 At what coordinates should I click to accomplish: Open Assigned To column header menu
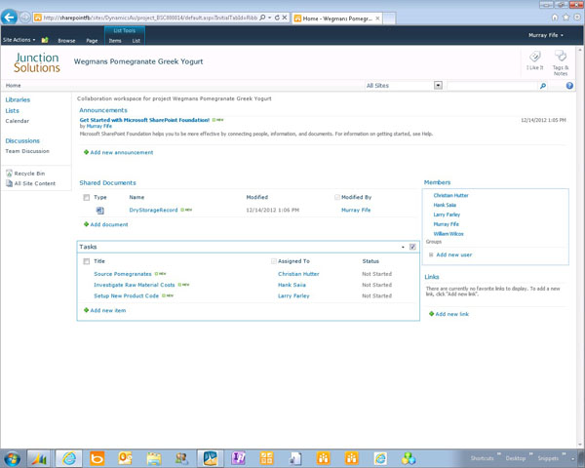[x=293, y=261]
